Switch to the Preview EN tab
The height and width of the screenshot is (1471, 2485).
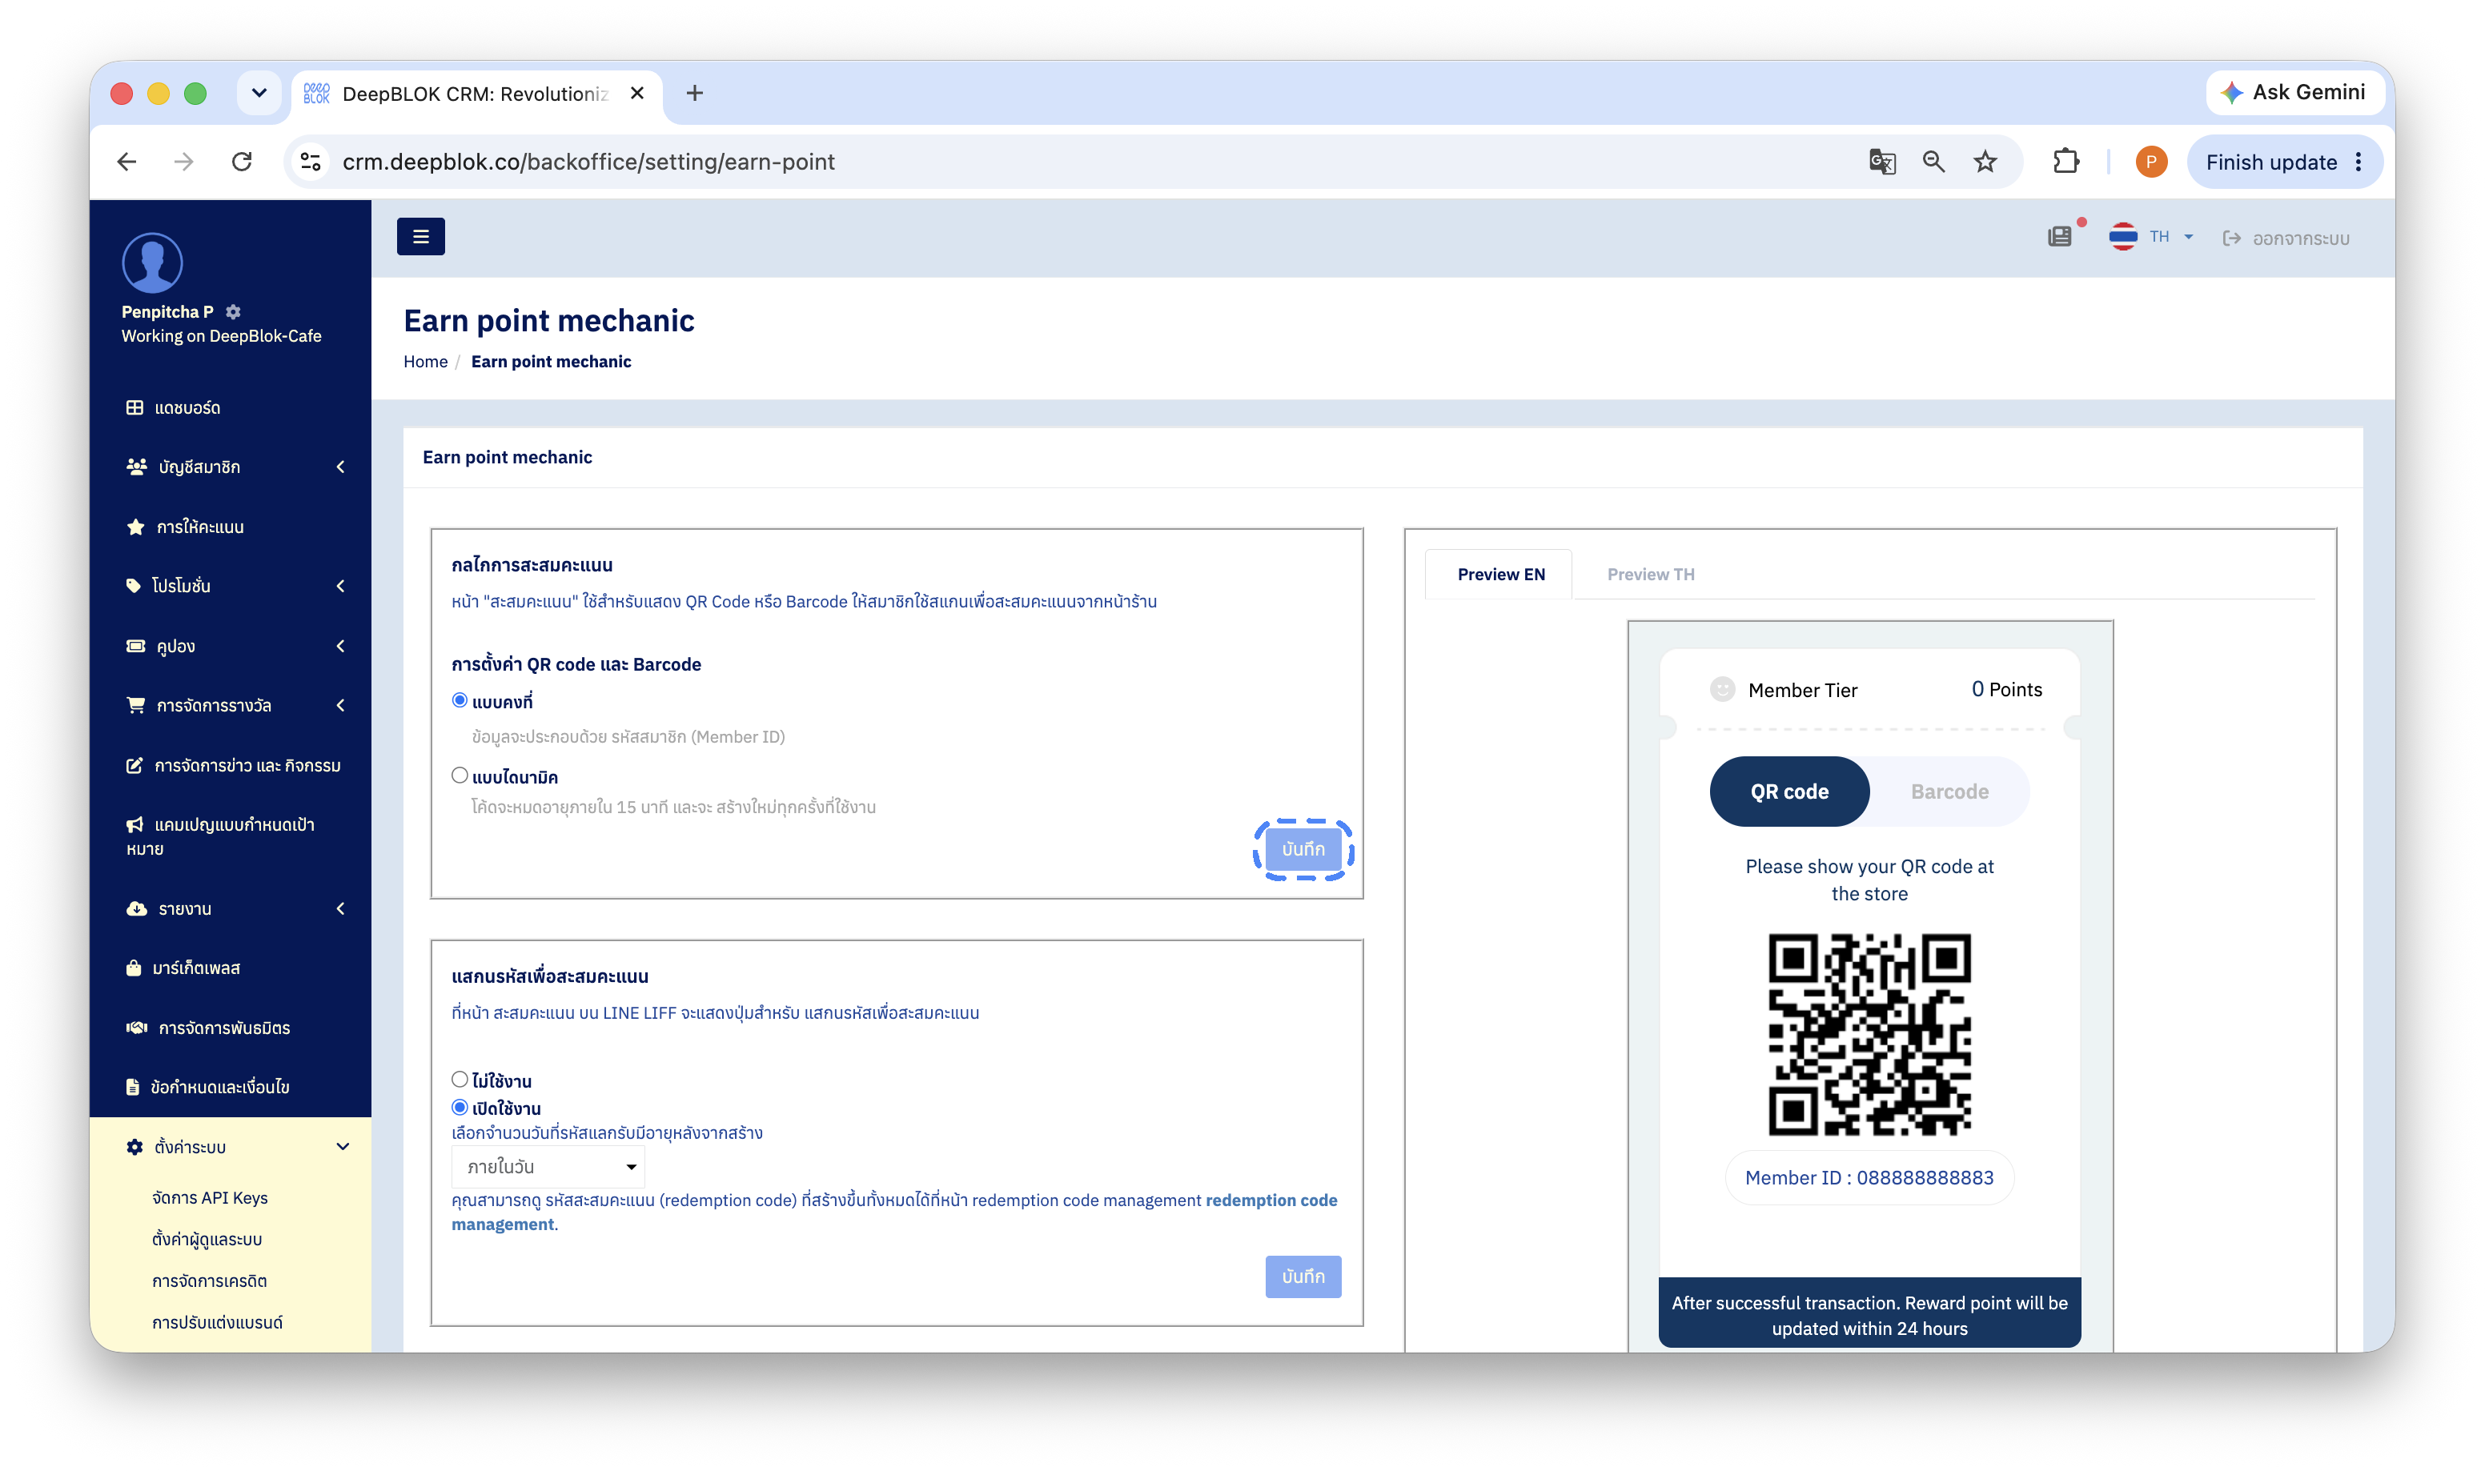click(x=1499, y=574)
